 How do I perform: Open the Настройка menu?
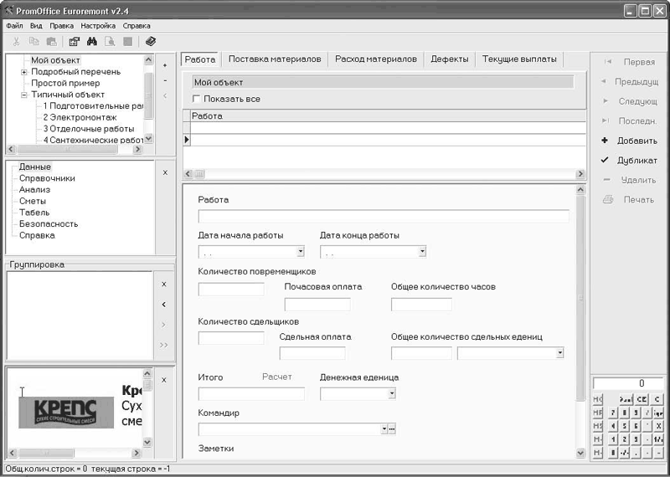[x=98, y=26]
